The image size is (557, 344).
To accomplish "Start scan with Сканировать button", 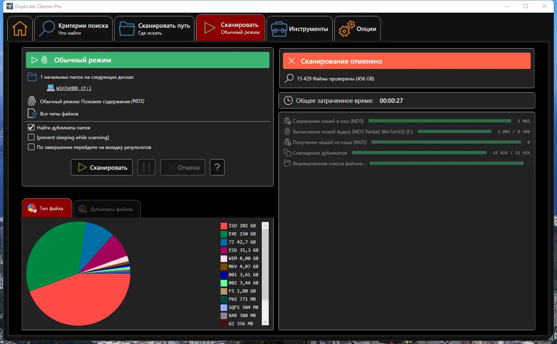I will pyautogui.click(x=102, y=167).
